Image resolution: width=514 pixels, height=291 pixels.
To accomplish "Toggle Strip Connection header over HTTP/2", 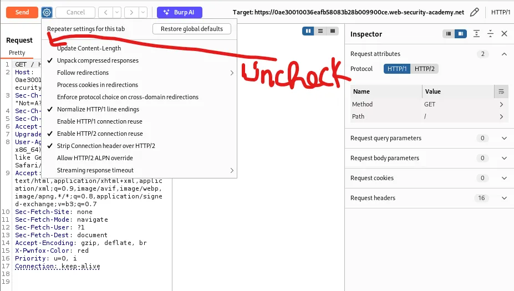I will (x=139, y=145).
